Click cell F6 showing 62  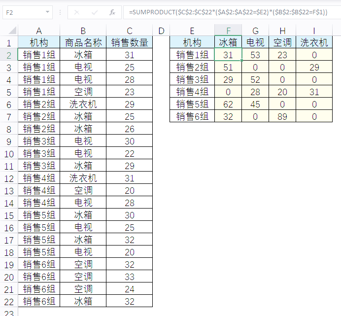coord(228,104)
